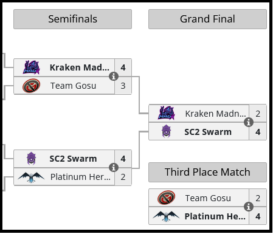This screenshot has width=273, height=234.
Task: Open Team Gosu name in semifinals
Action: click(x=73, y=86)
